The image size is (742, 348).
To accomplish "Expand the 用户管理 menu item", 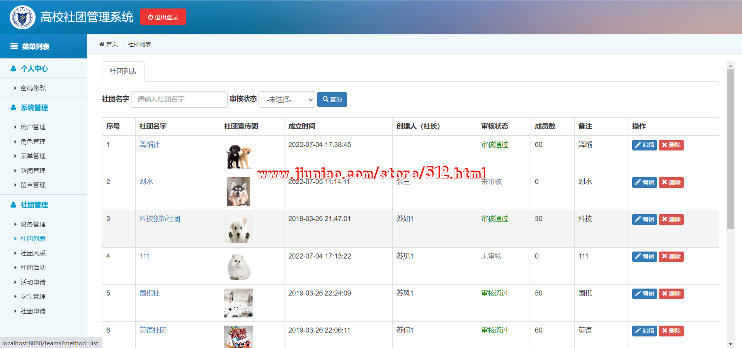I will coord(33,127).
